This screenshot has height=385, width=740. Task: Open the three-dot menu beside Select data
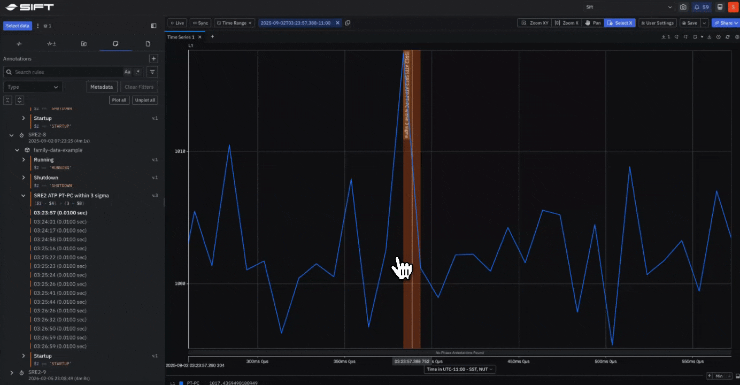pyautogui.click(x=37, y=26)
